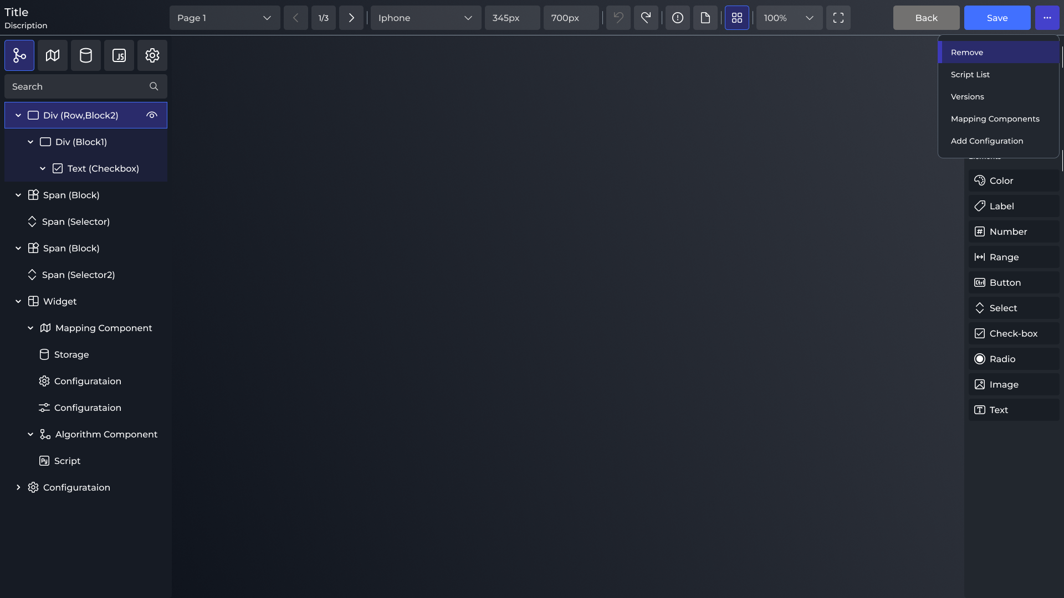Viewport: 1064px width, 598px height.
Task: Collapse the Algorithm Component node
Action: pyautogui.click(x=30, y=434)
